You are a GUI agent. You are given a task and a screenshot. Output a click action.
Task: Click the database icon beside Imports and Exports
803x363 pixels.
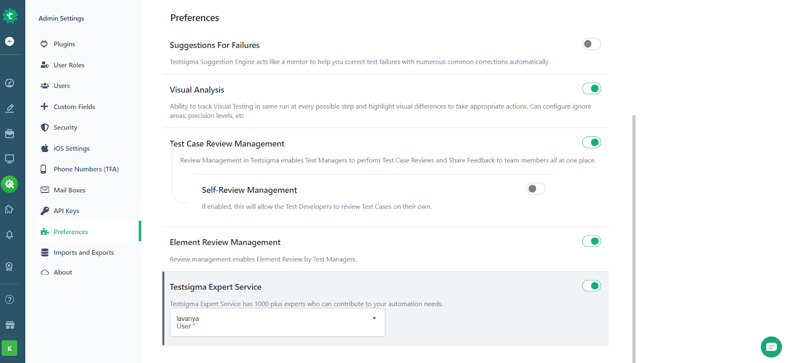point(45,253)
